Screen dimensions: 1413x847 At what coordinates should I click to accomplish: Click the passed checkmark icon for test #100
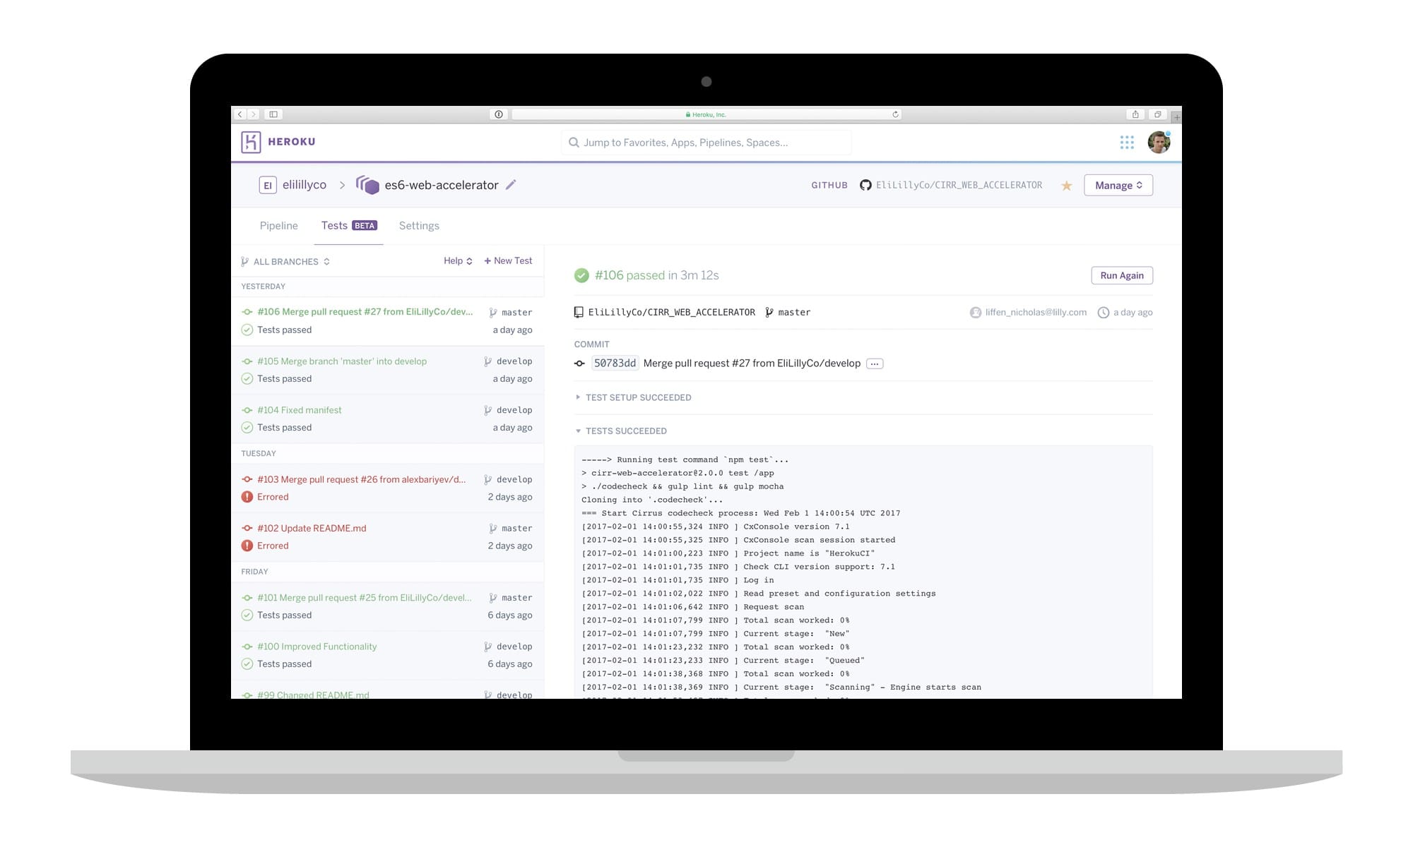pos(247,663)
